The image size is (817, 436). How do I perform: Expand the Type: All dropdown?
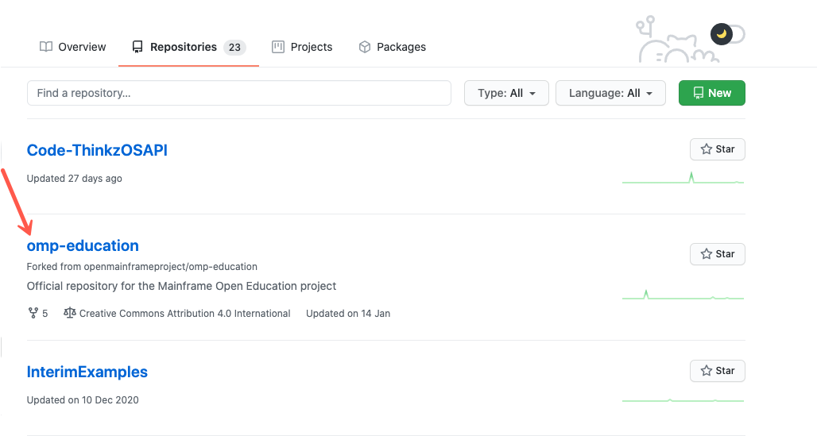[x=506, y=93]
